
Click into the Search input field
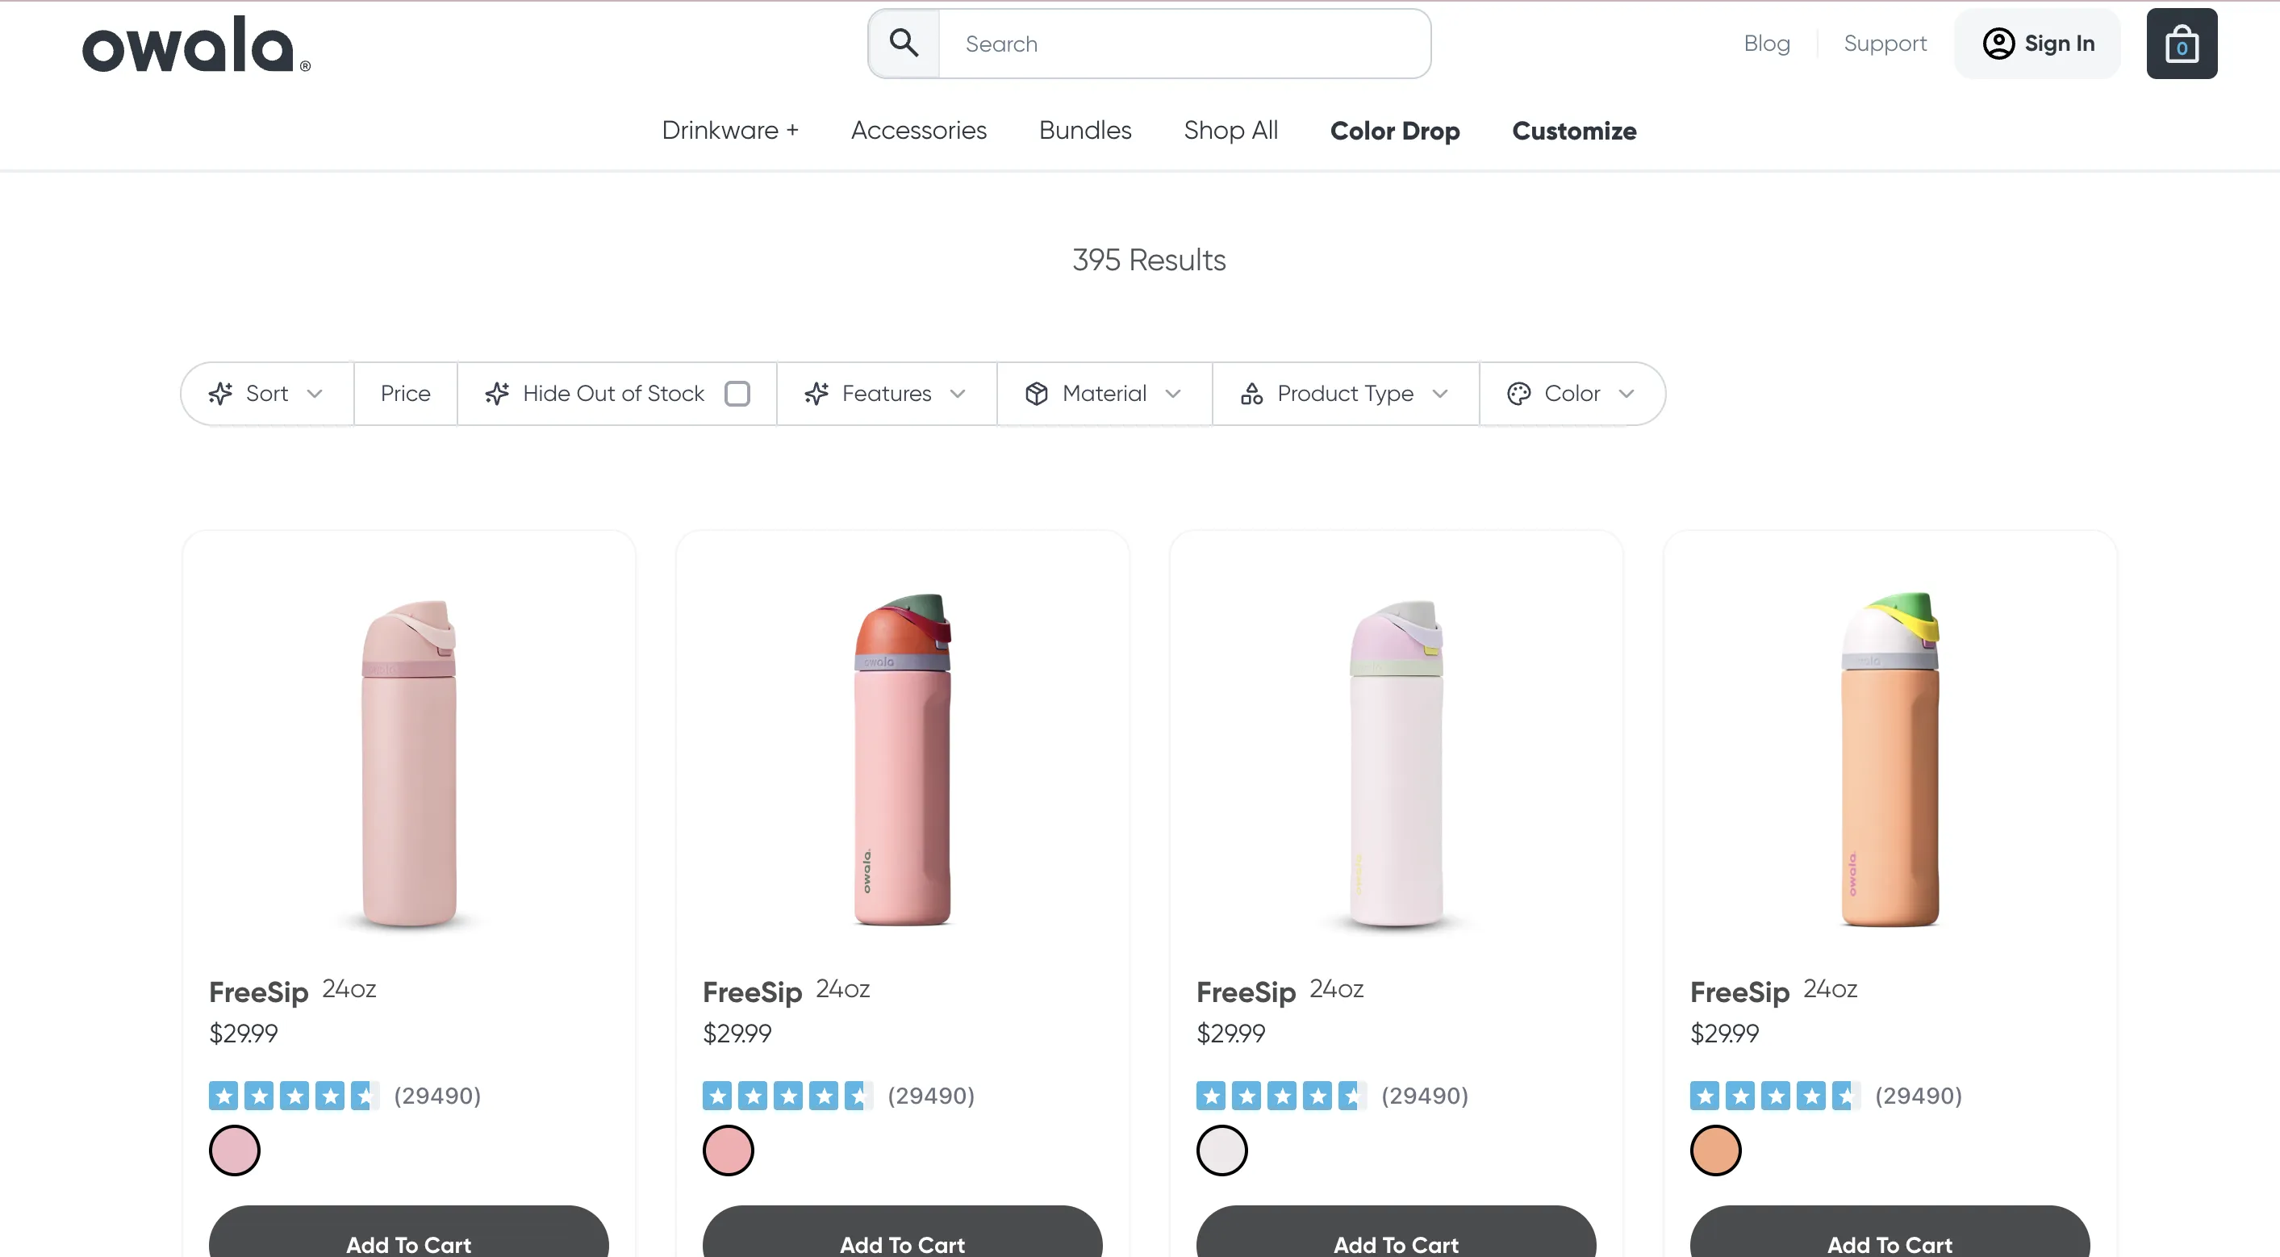(1184, 44)
